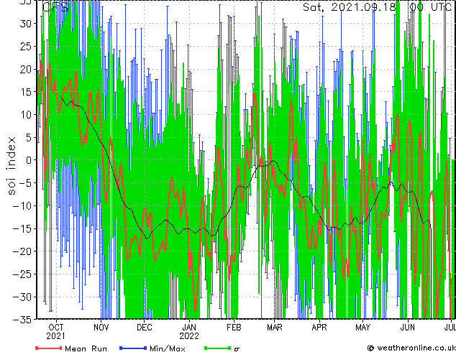The width and height of the screenshot is (456, 352).
Task: Click the MAY month label on x-axis
Action: click(x=362, y=326)
